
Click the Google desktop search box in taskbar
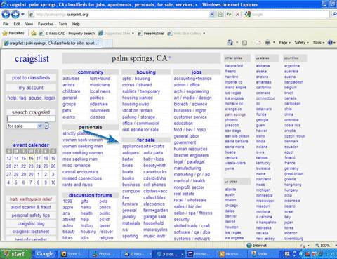point(45,254)
